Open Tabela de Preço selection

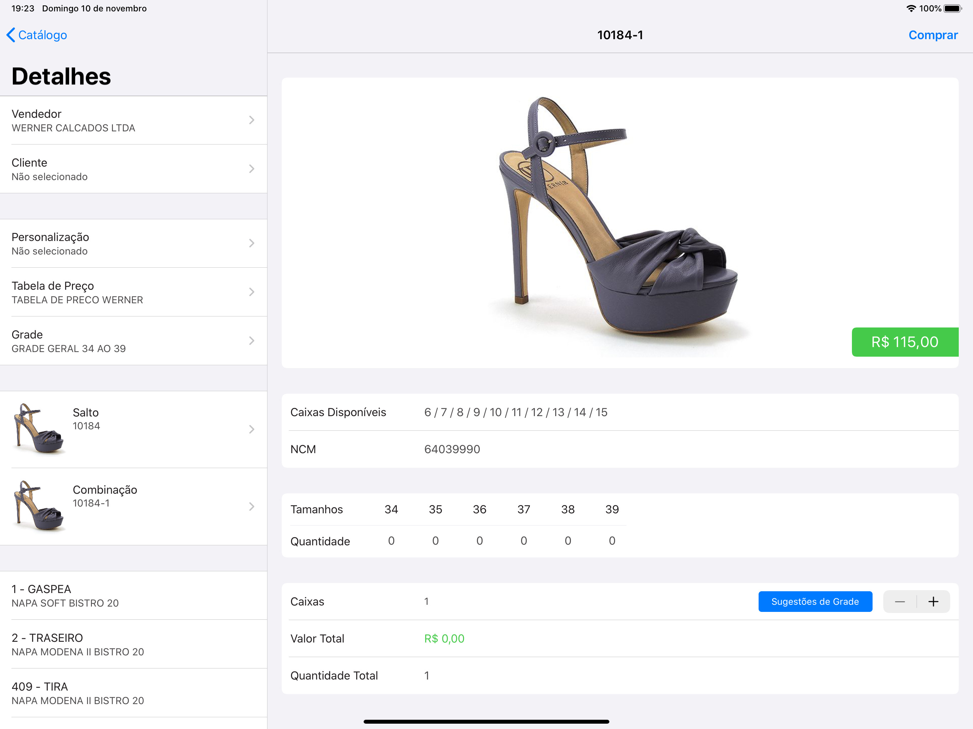pyautogui.click(x=133, y=292)
